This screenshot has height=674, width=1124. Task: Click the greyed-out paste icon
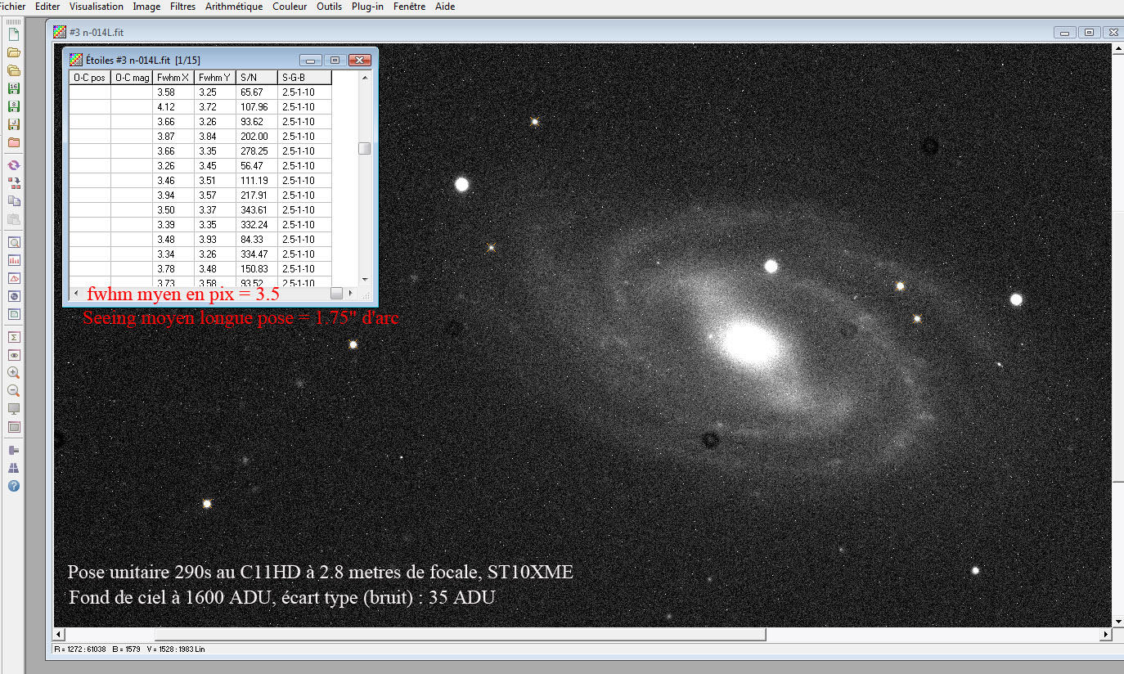click(14, 219)
